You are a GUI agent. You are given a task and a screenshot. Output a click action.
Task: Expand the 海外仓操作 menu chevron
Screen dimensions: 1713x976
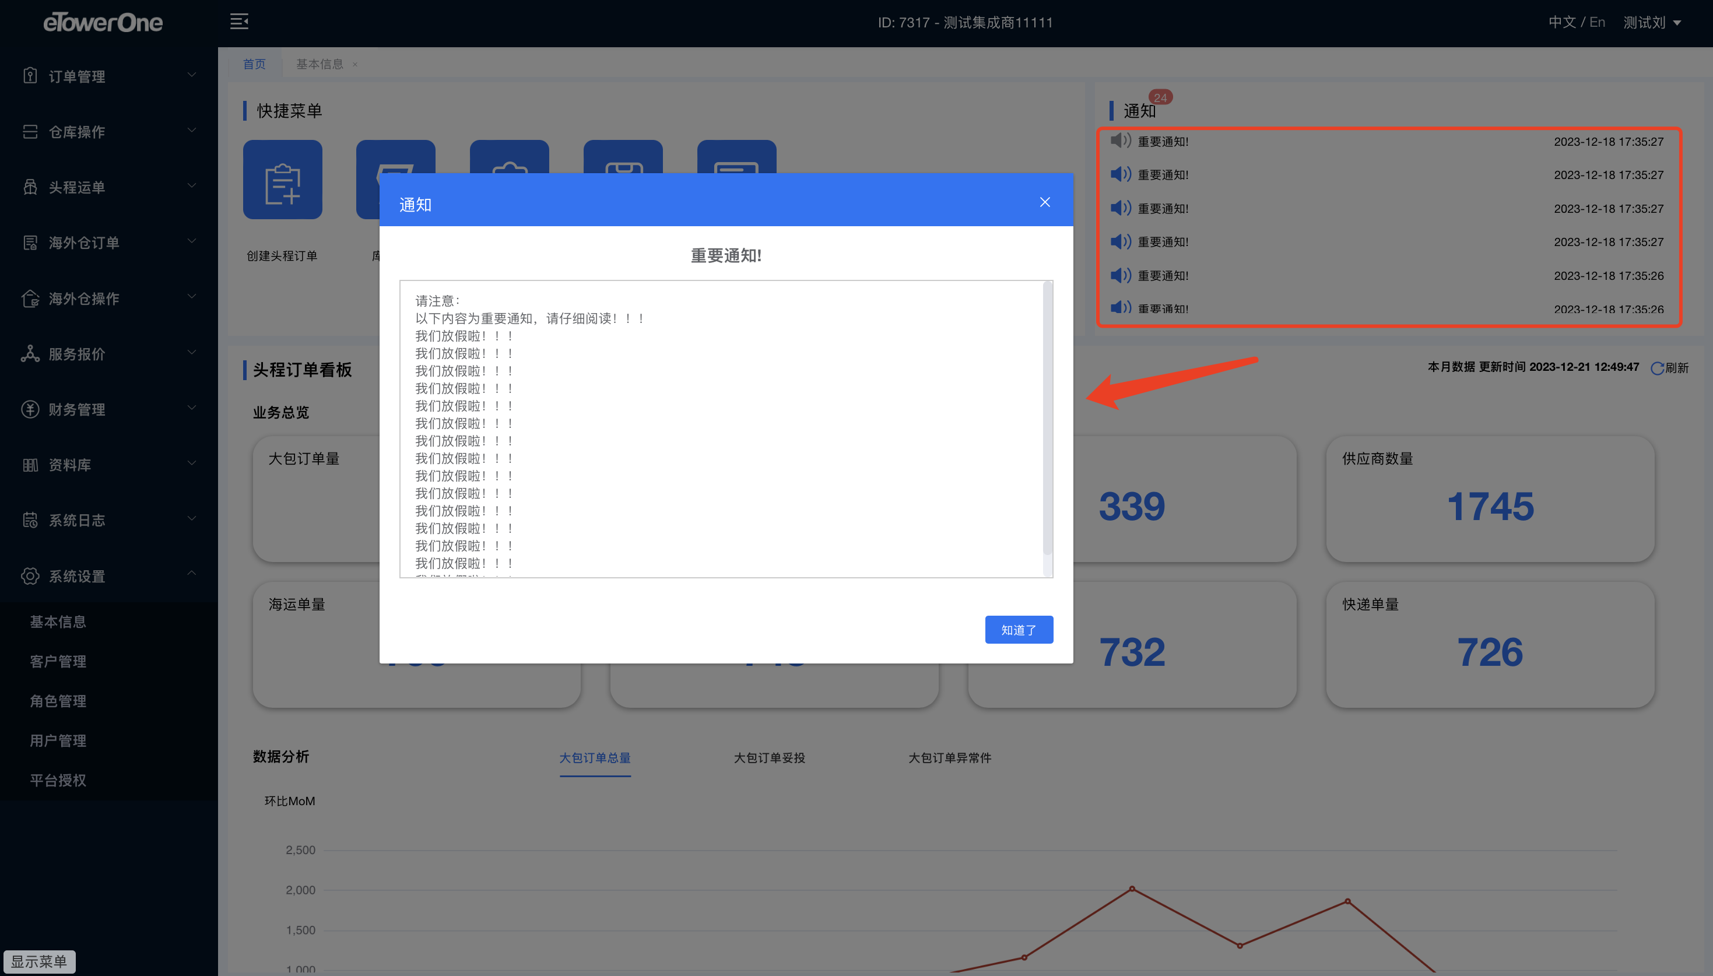[192, 297]
